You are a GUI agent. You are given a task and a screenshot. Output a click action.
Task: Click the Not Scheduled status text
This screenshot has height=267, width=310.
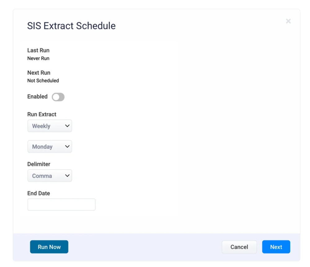tap(43, 81)
